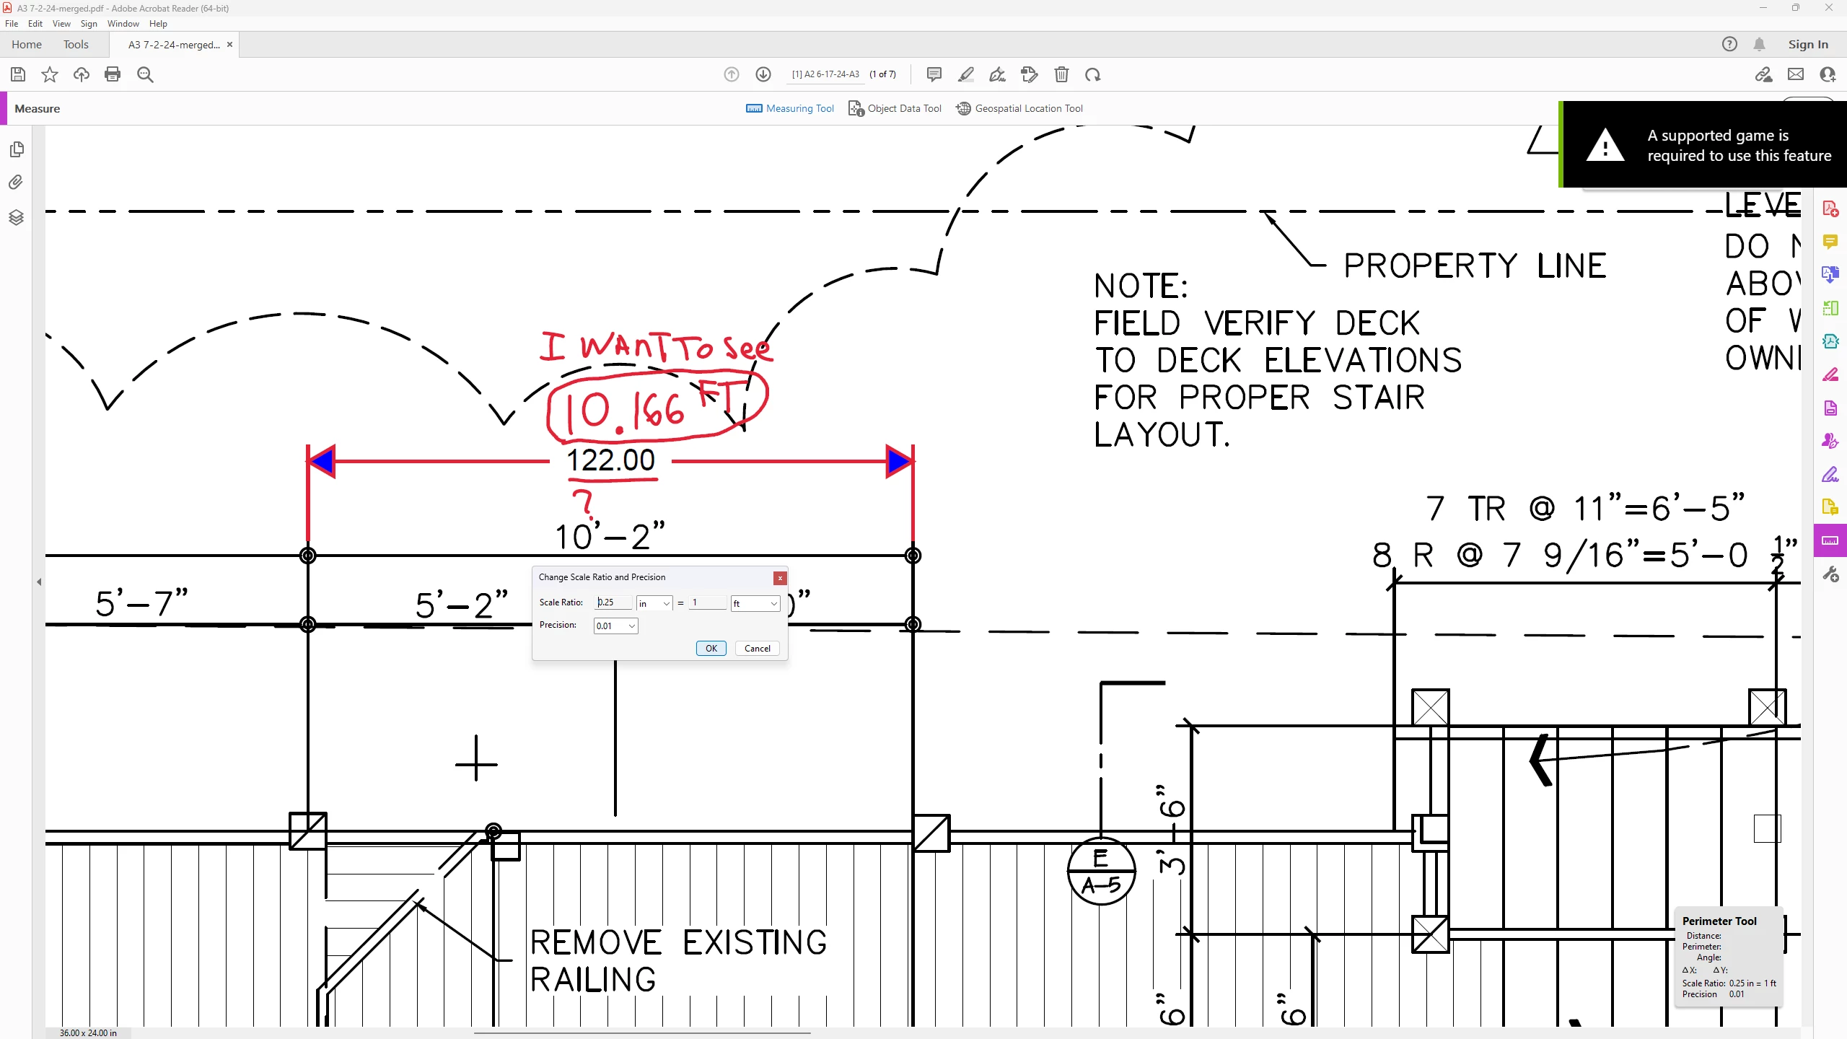
Task: Open the View menu
Action: coord(61,24)
